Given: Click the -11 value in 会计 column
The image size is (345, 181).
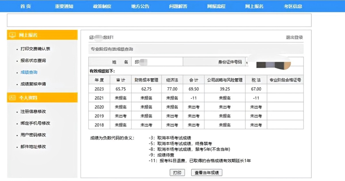Looking at the screenshot, I should pos(194,98).
